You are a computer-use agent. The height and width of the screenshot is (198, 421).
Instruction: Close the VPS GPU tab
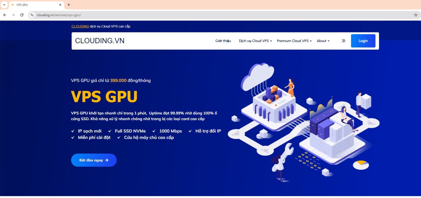coord(60,5)
